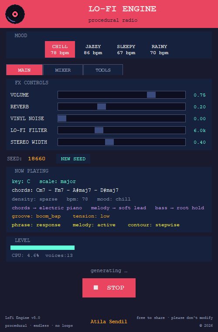Stop playback with the STOP button

click(109, 288)
